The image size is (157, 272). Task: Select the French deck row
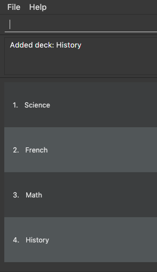81,149
